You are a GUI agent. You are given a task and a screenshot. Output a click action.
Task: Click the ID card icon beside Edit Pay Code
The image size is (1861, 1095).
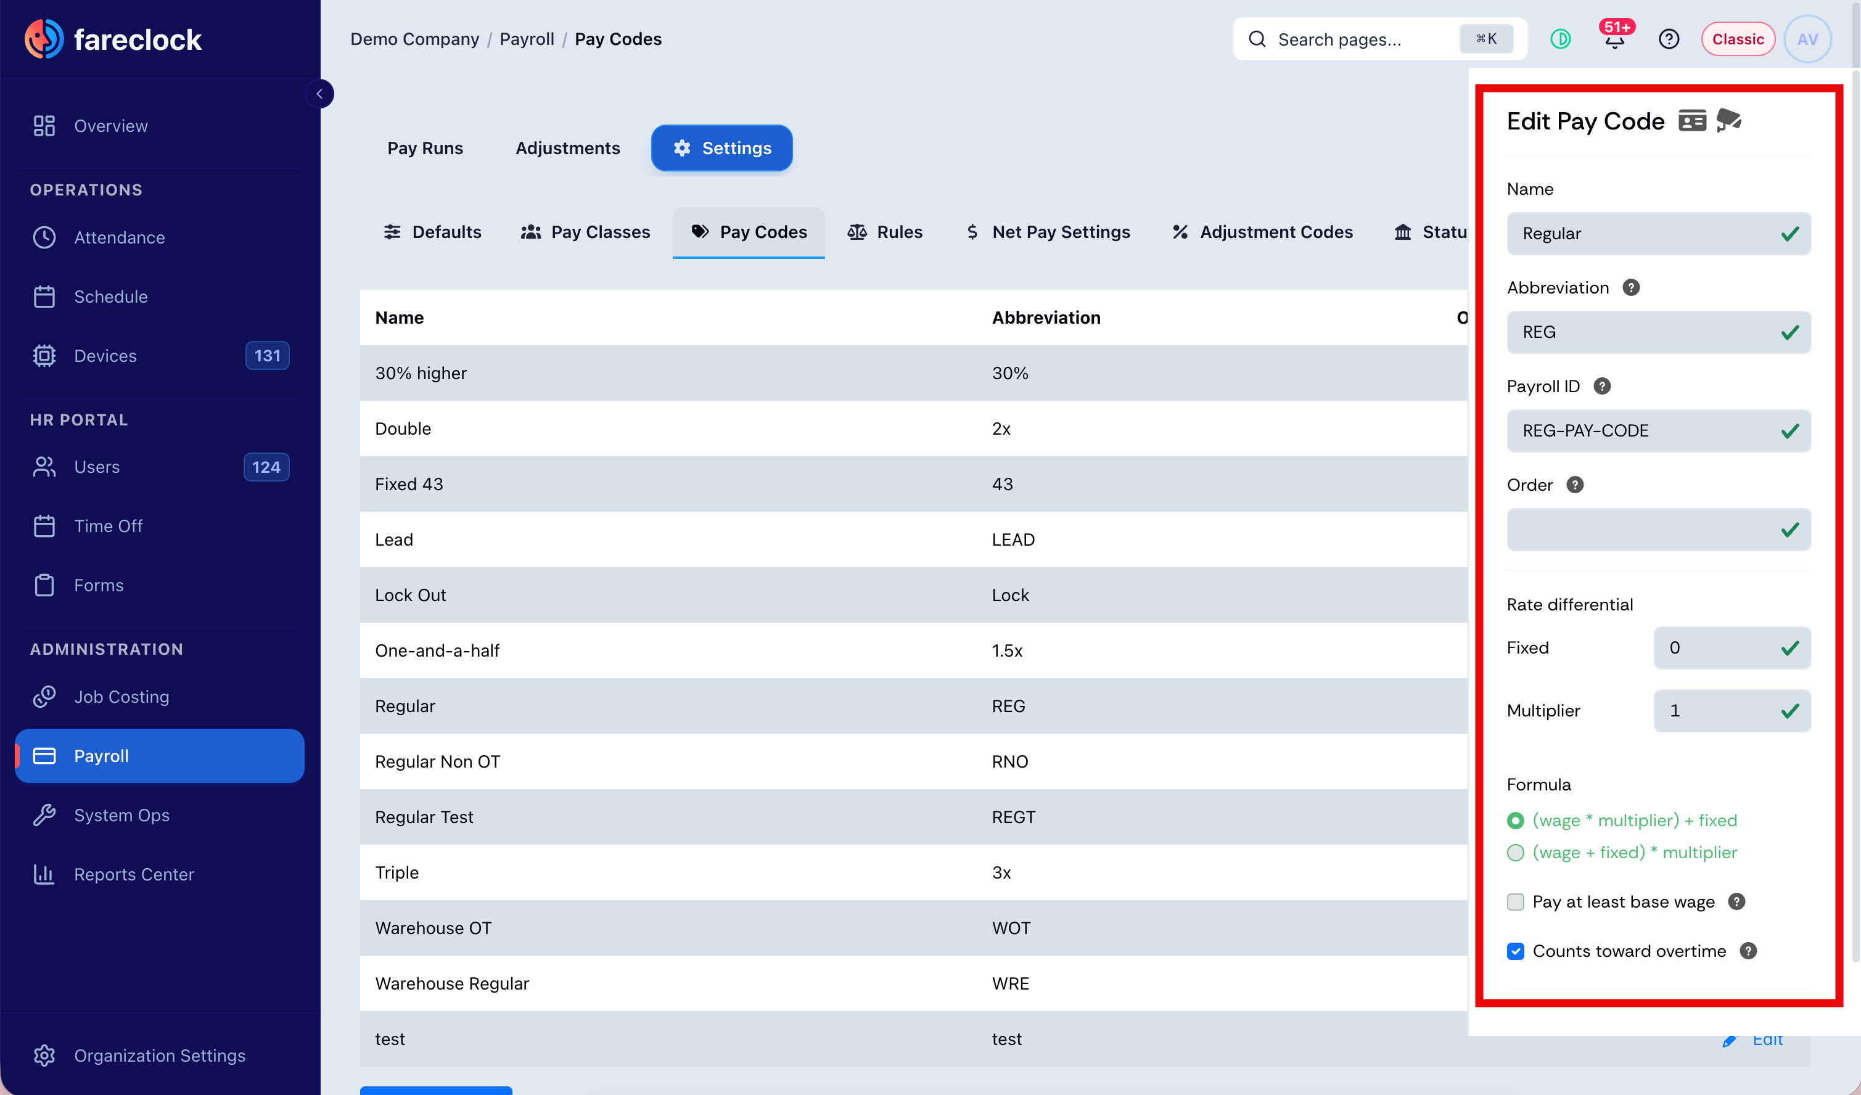tap(1692, 120)
